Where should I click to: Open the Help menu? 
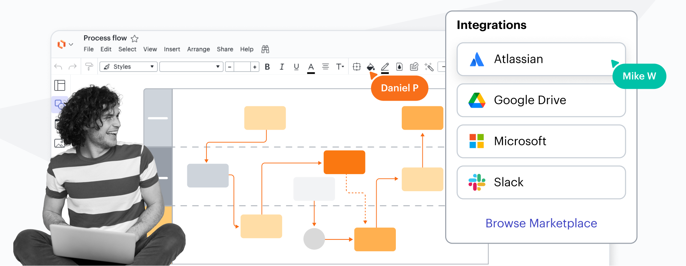point(247,49)
